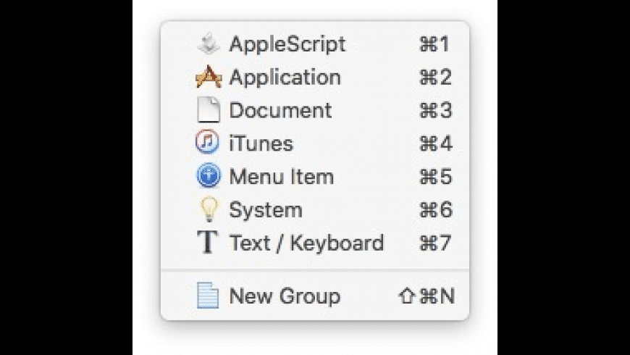The width and height of the screenshot is (630, 355).
Task: Choose the System menu entry
Action: [265, 210]
